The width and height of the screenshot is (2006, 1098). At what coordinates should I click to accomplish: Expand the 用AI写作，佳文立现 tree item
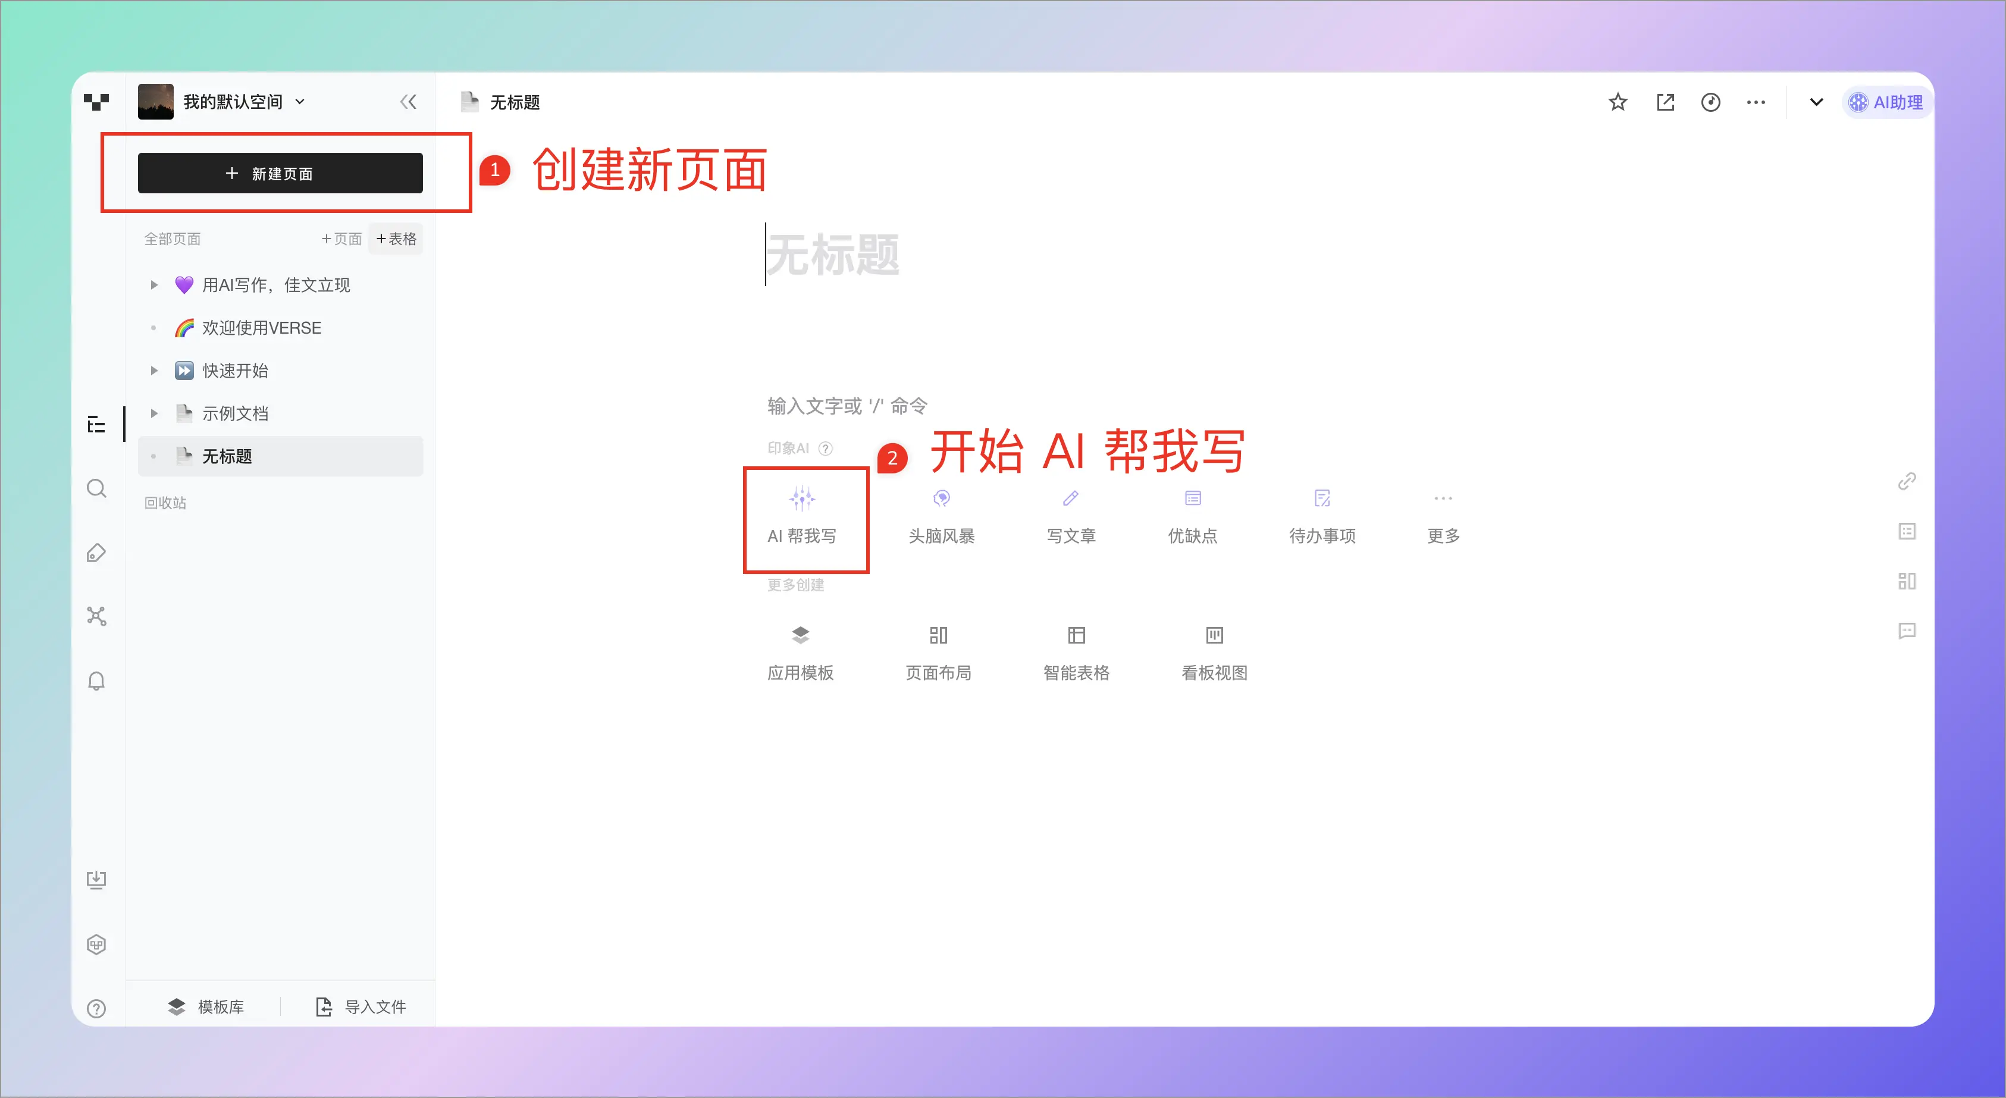(x=154, y=285)
